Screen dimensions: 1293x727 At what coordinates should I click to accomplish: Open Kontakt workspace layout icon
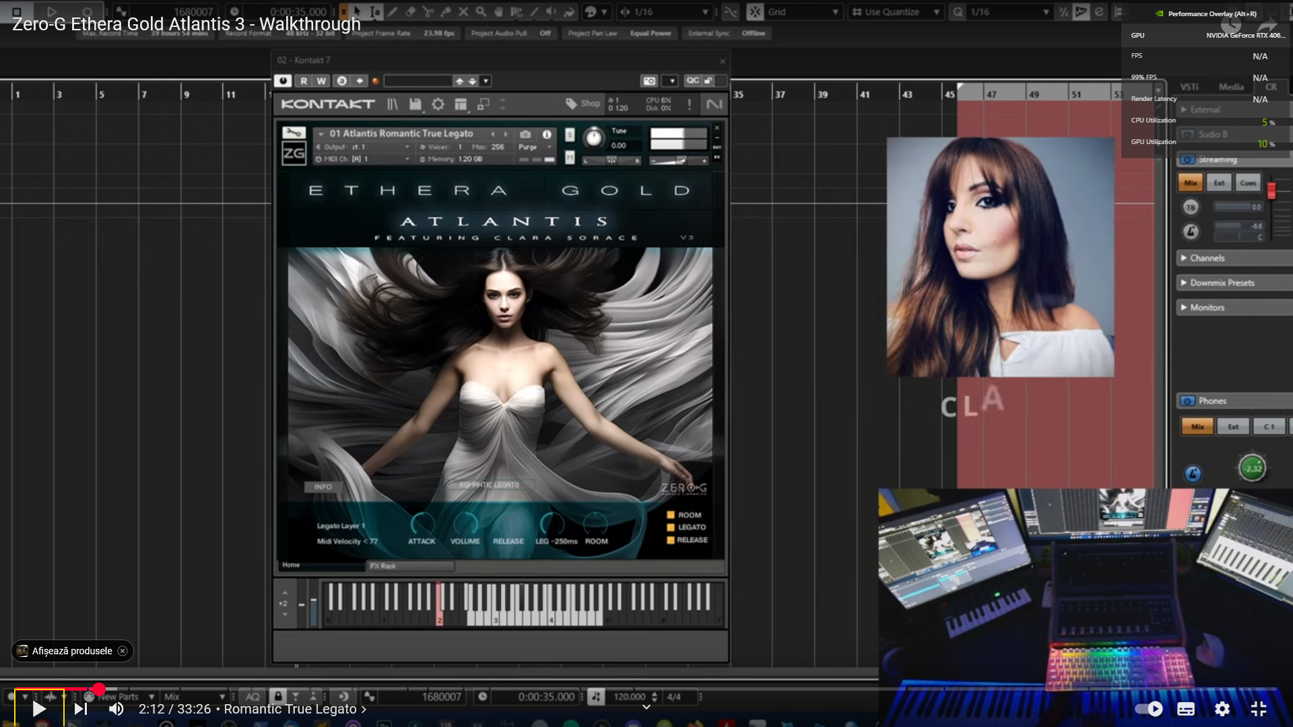pos(461,104)
